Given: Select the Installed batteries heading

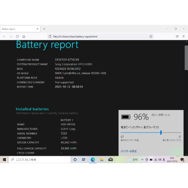Looking at the screenshot, I should coord(32,109).
